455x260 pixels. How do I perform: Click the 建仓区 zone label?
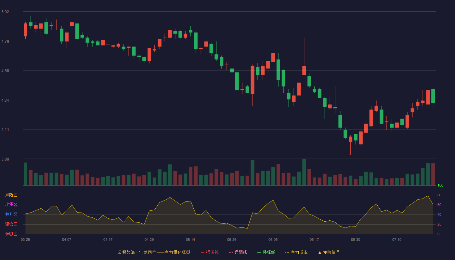click(11, 224)
